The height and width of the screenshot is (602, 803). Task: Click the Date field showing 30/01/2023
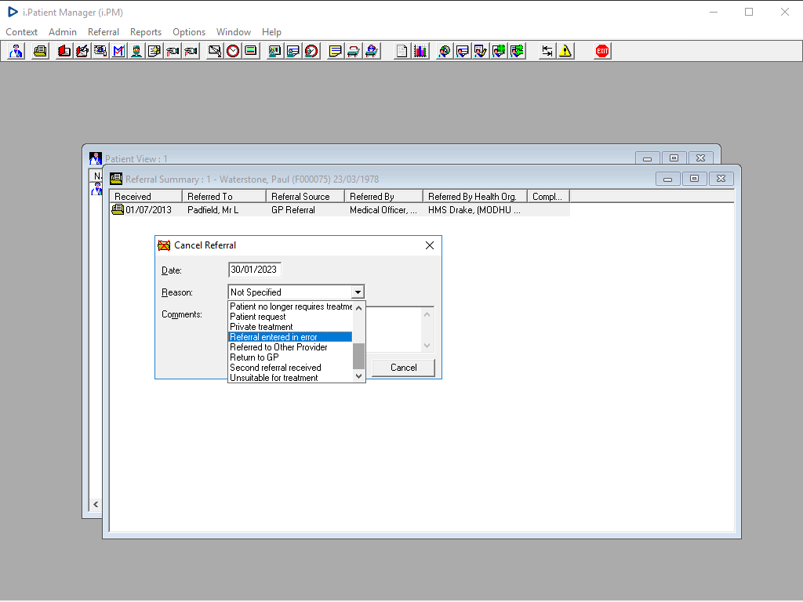255,270
